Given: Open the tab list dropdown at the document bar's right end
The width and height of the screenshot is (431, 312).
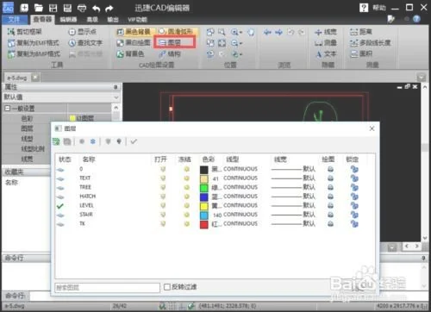Looking at the screenshot, I should pyautogui.click(x=422, y=78).
